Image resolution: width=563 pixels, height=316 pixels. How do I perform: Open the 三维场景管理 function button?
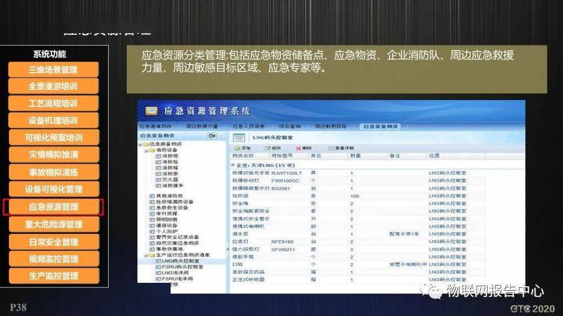[53, 70]
